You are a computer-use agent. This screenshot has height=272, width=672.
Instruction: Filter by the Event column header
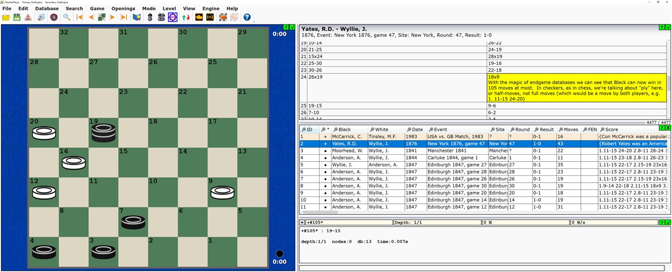(458, 130)
